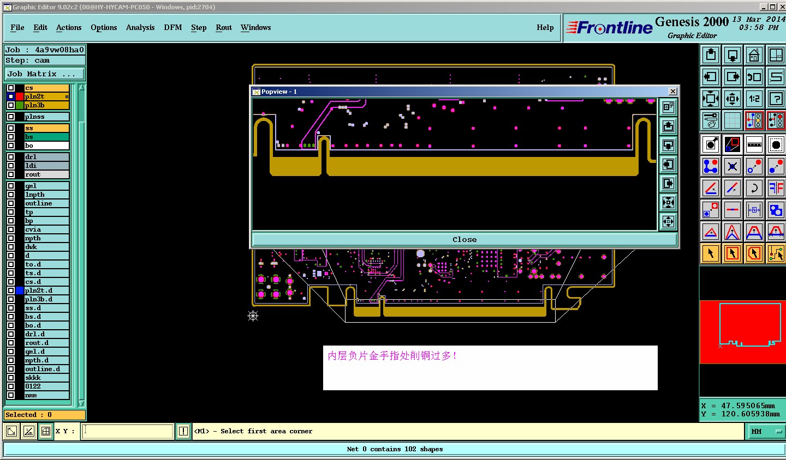Click zoom in arrows icon in Popview window
Screen dimensions: 786x460
tap(668, 203)
